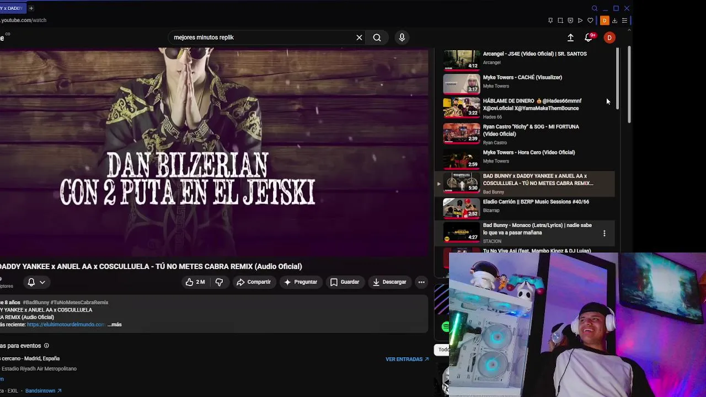Click the 'Madrid, España' event text
The width and height of the screenshot is (706, 397).
click(42, 358)
